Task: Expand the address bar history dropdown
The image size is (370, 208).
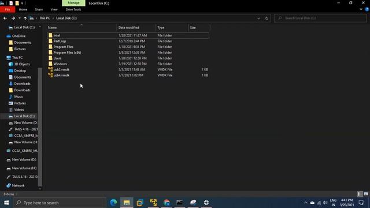Action: coord(258,18)
